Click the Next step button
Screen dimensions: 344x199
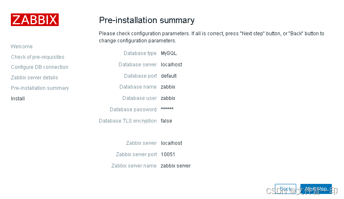[x=316, y=189]
